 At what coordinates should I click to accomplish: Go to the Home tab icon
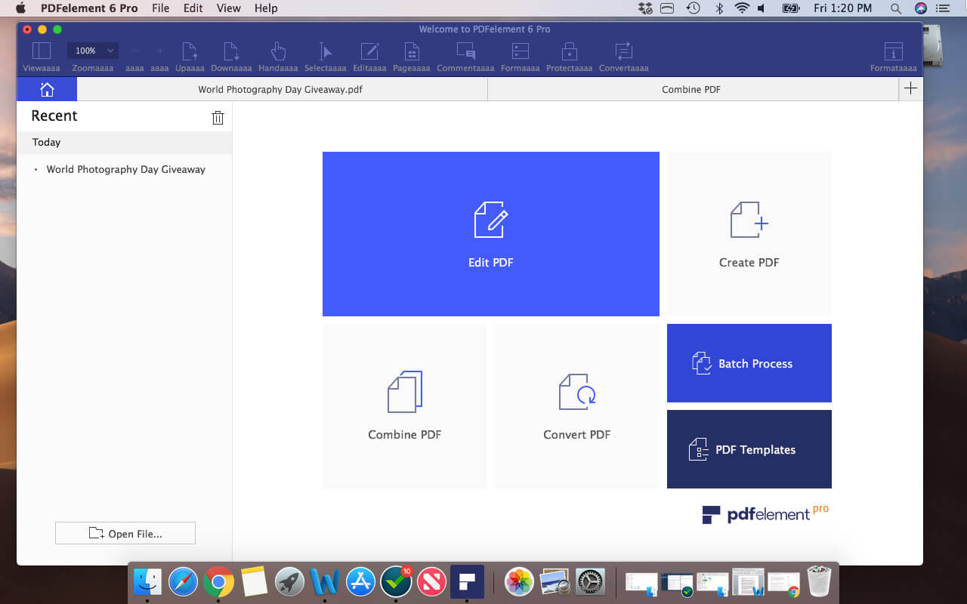click(x=47, y=89)
